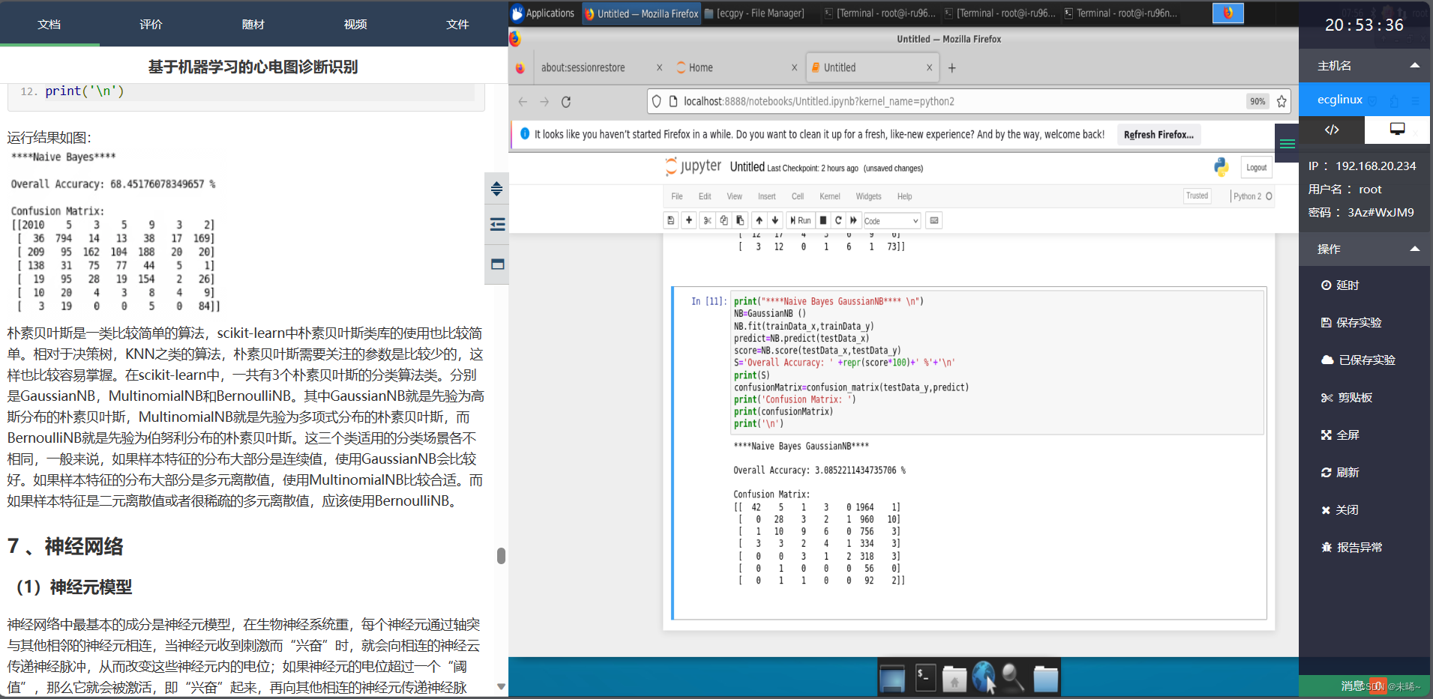The width and height of the screenshot is (1433, 699).
Task: Click the Logout button
Action: 1256,168
